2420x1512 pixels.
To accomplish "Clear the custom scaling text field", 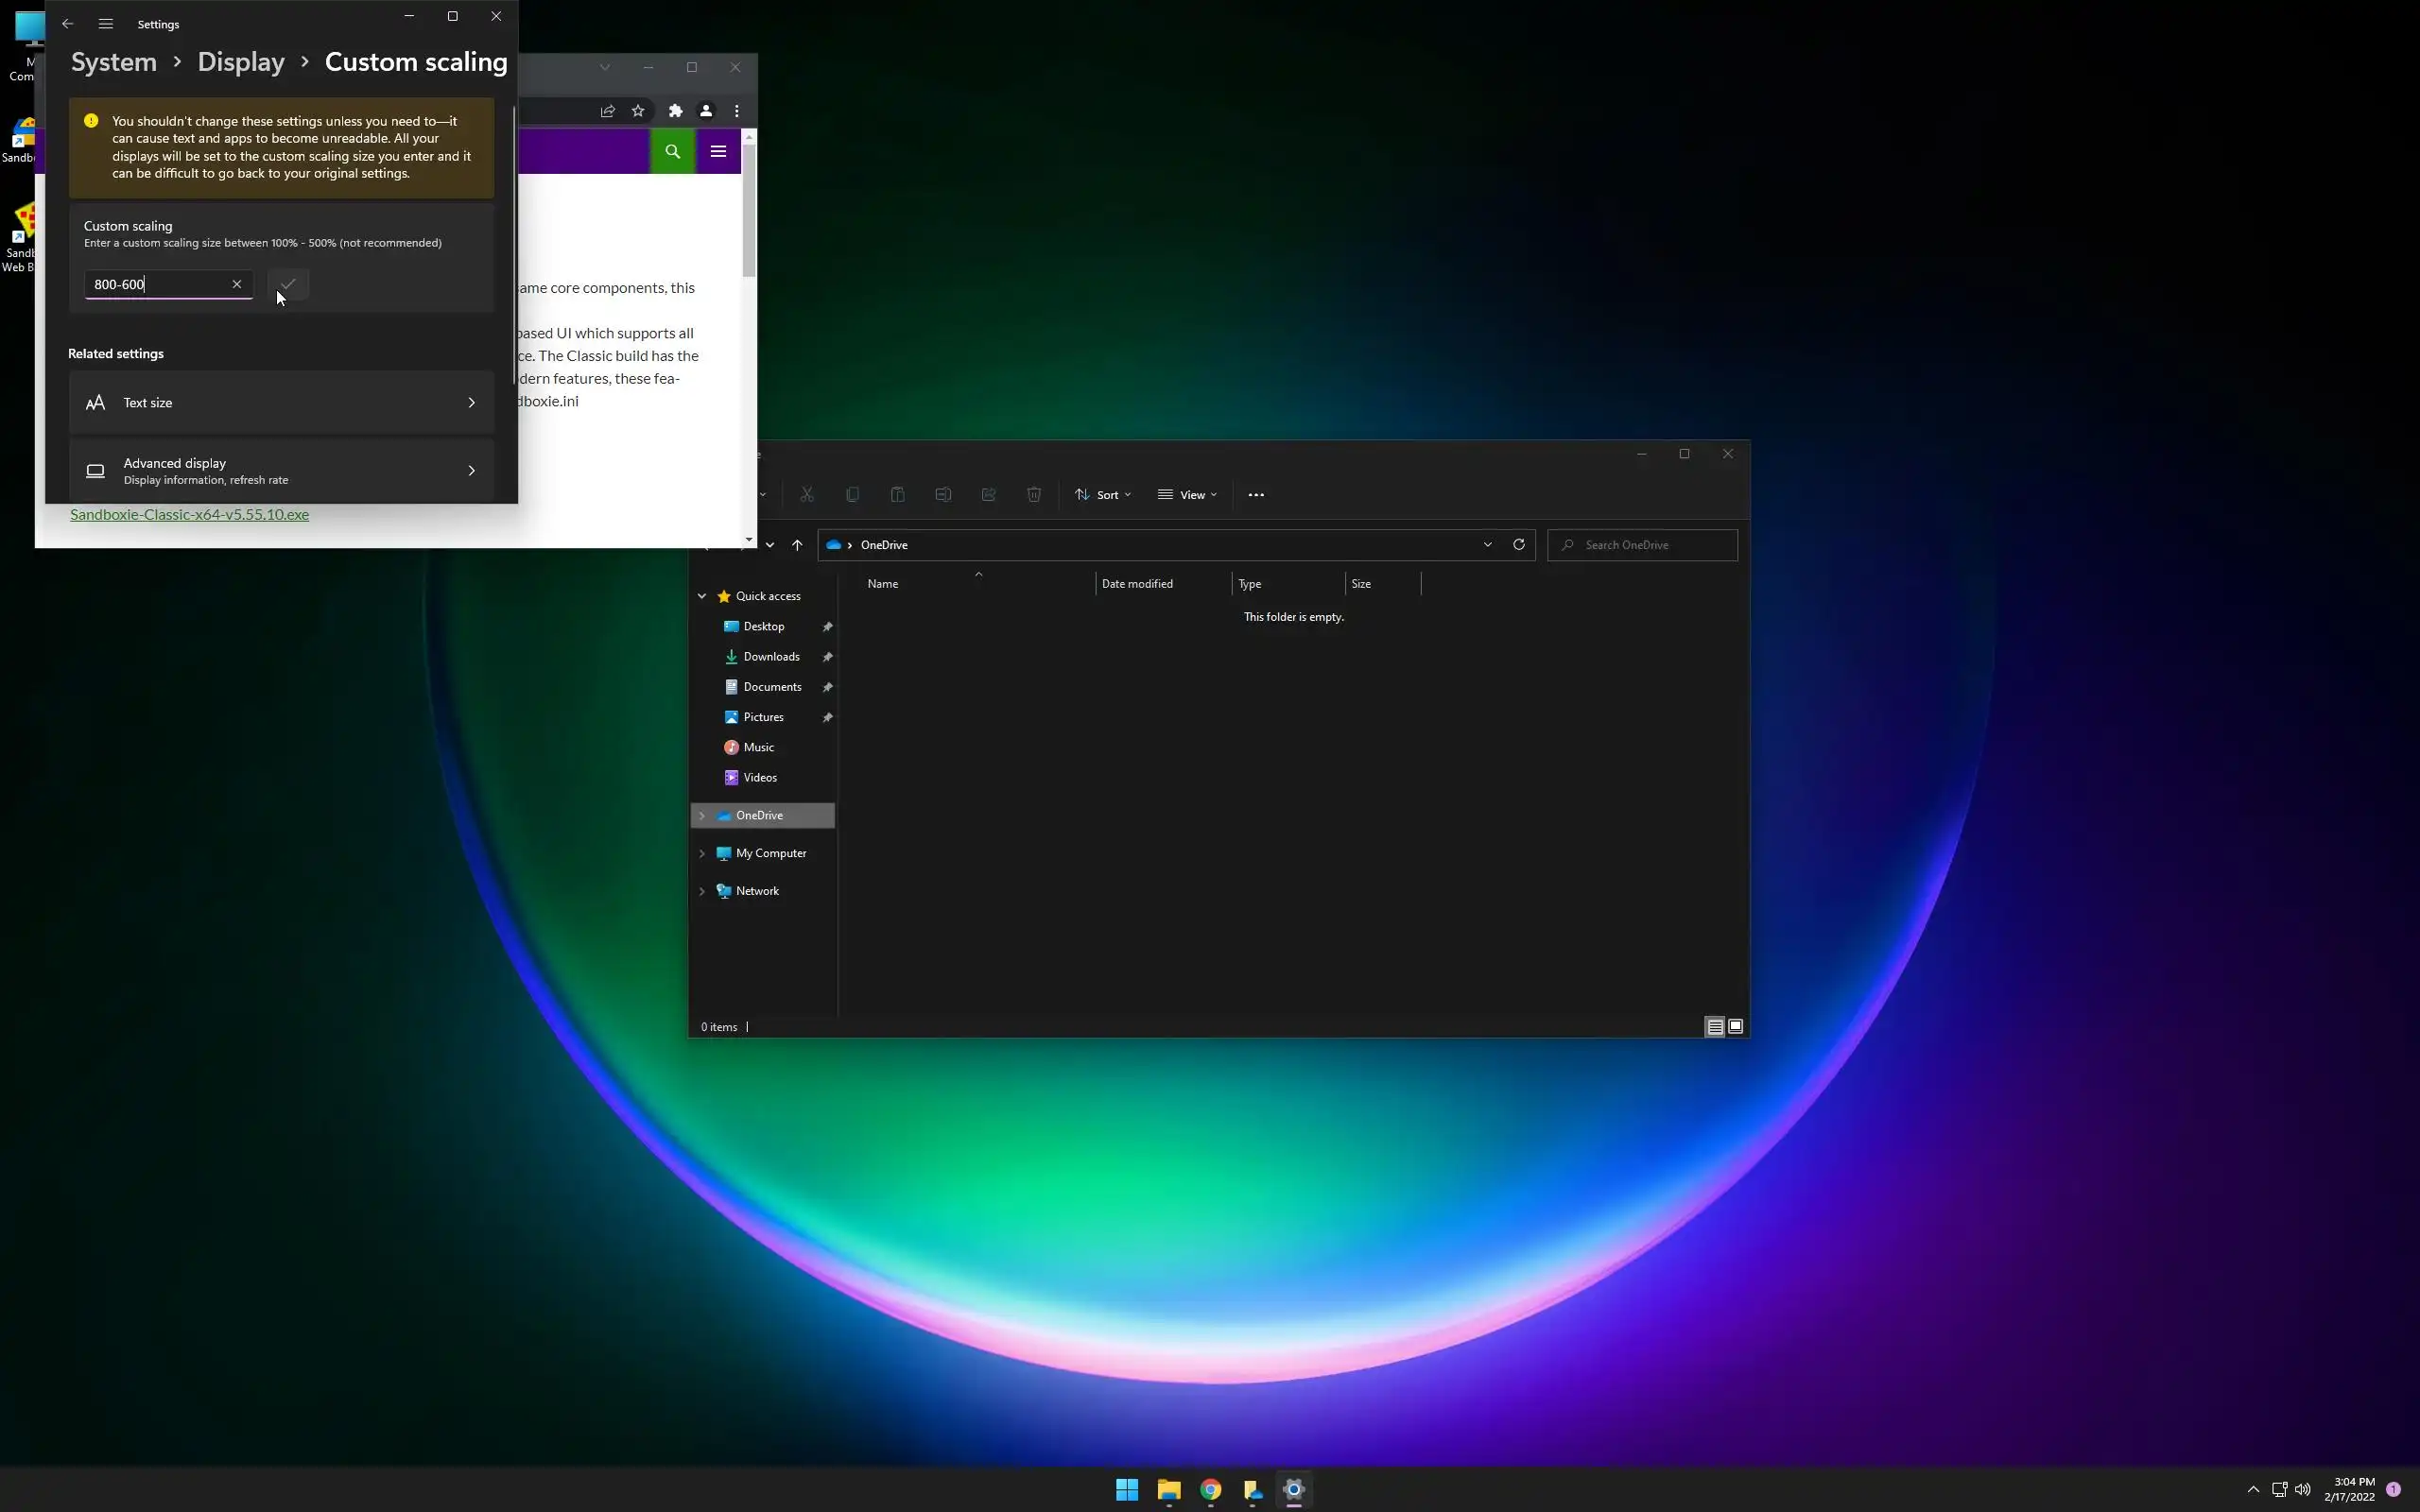I will point(237,284).
